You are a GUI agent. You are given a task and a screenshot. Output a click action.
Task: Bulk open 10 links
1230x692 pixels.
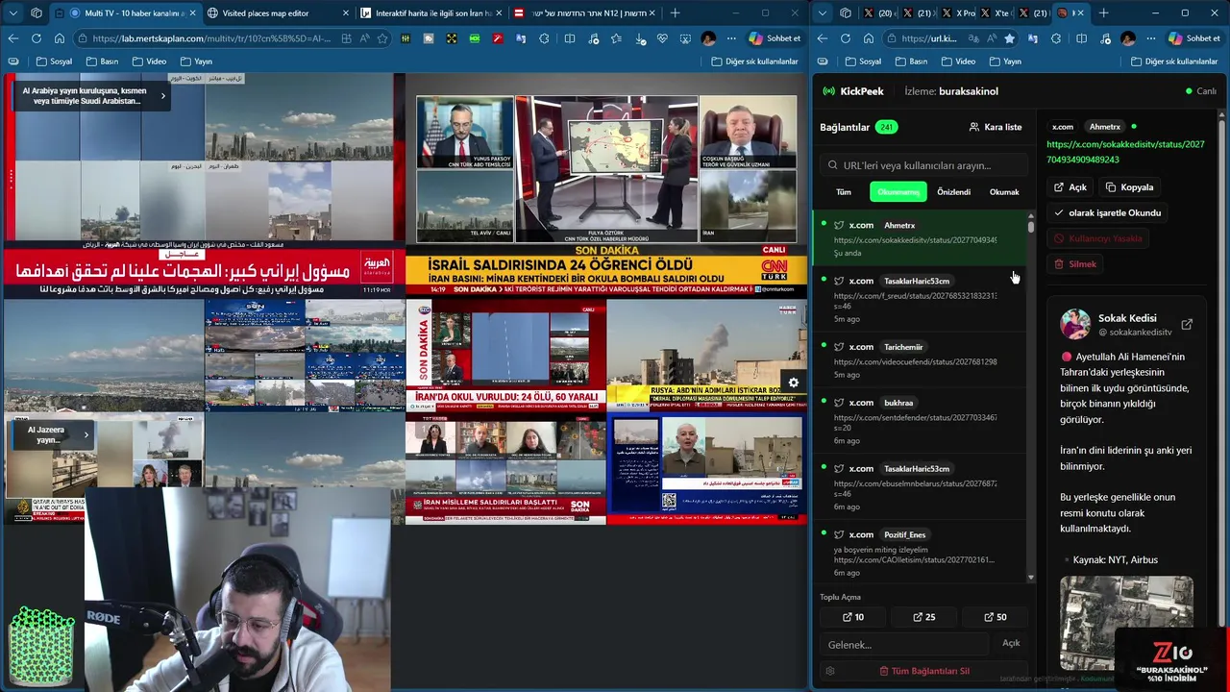tap(853, 617)
